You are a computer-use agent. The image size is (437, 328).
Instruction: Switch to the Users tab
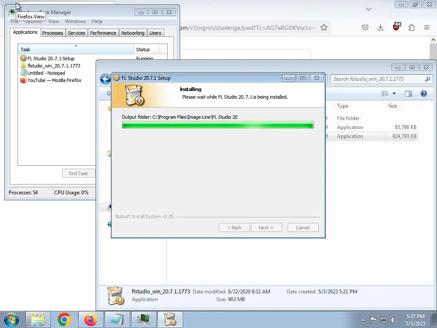tap(155, 33)
